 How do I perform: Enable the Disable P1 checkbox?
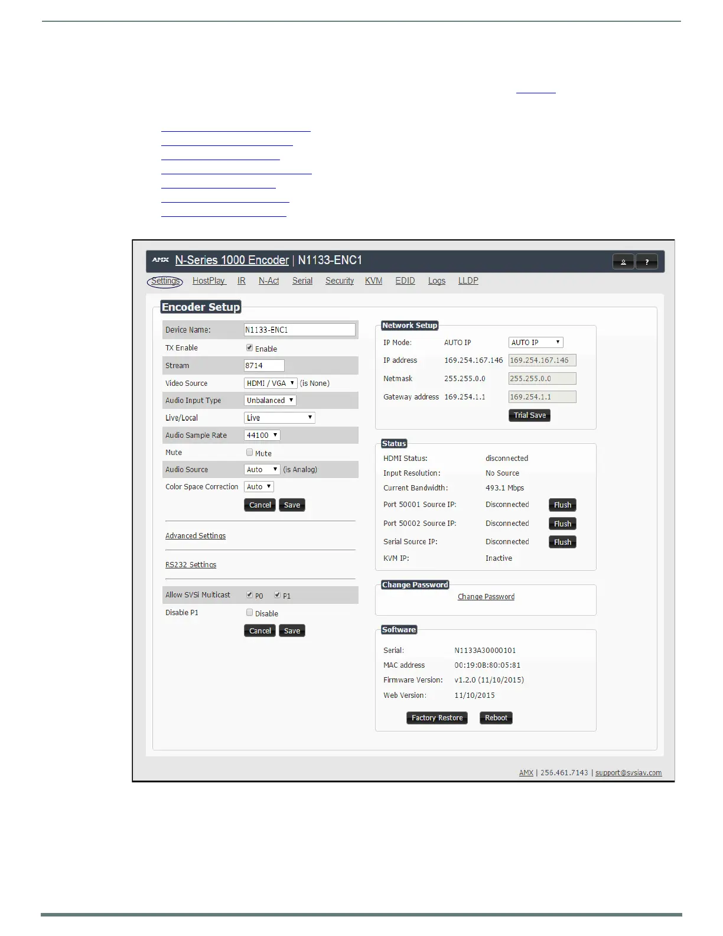(x=249, y=613)
